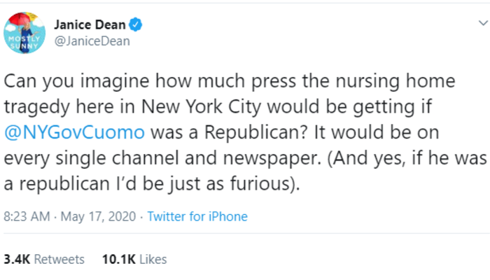Click the blue verified badge
The image size is (490, 280).
click(136, 25)
